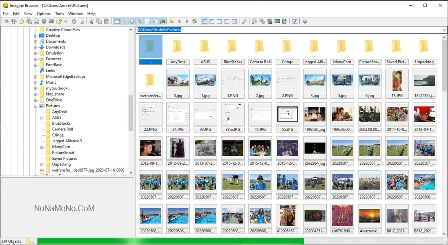Click the Paste clipboard icon
Viewport: 448px width, 245px height.
[x=107, y=22]
